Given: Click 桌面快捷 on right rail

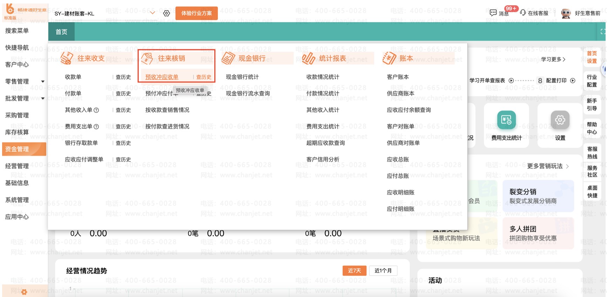Looking at the screenshot, I should click(592, 192).
